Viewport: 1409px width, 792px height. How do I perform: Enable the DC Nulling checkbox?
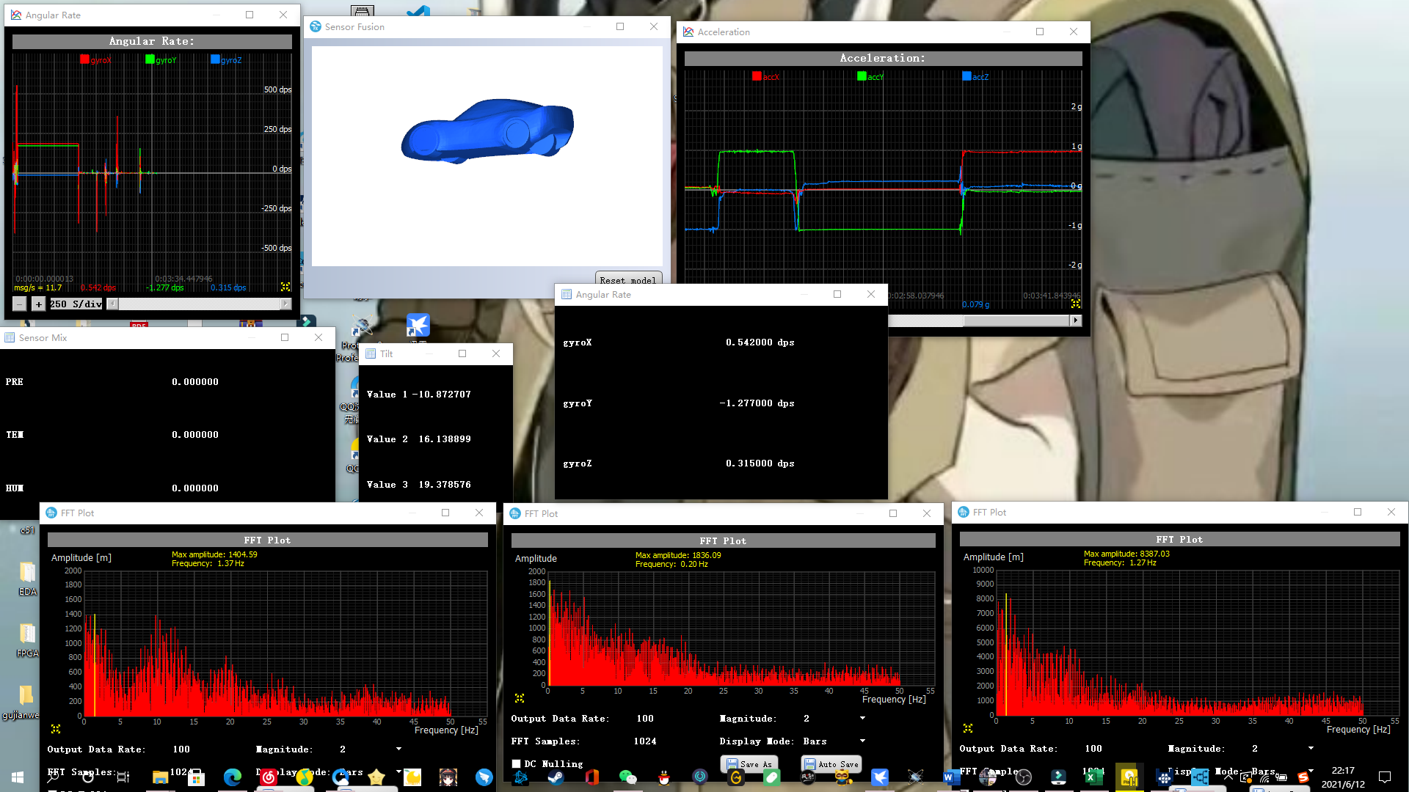tap(517, 764)
